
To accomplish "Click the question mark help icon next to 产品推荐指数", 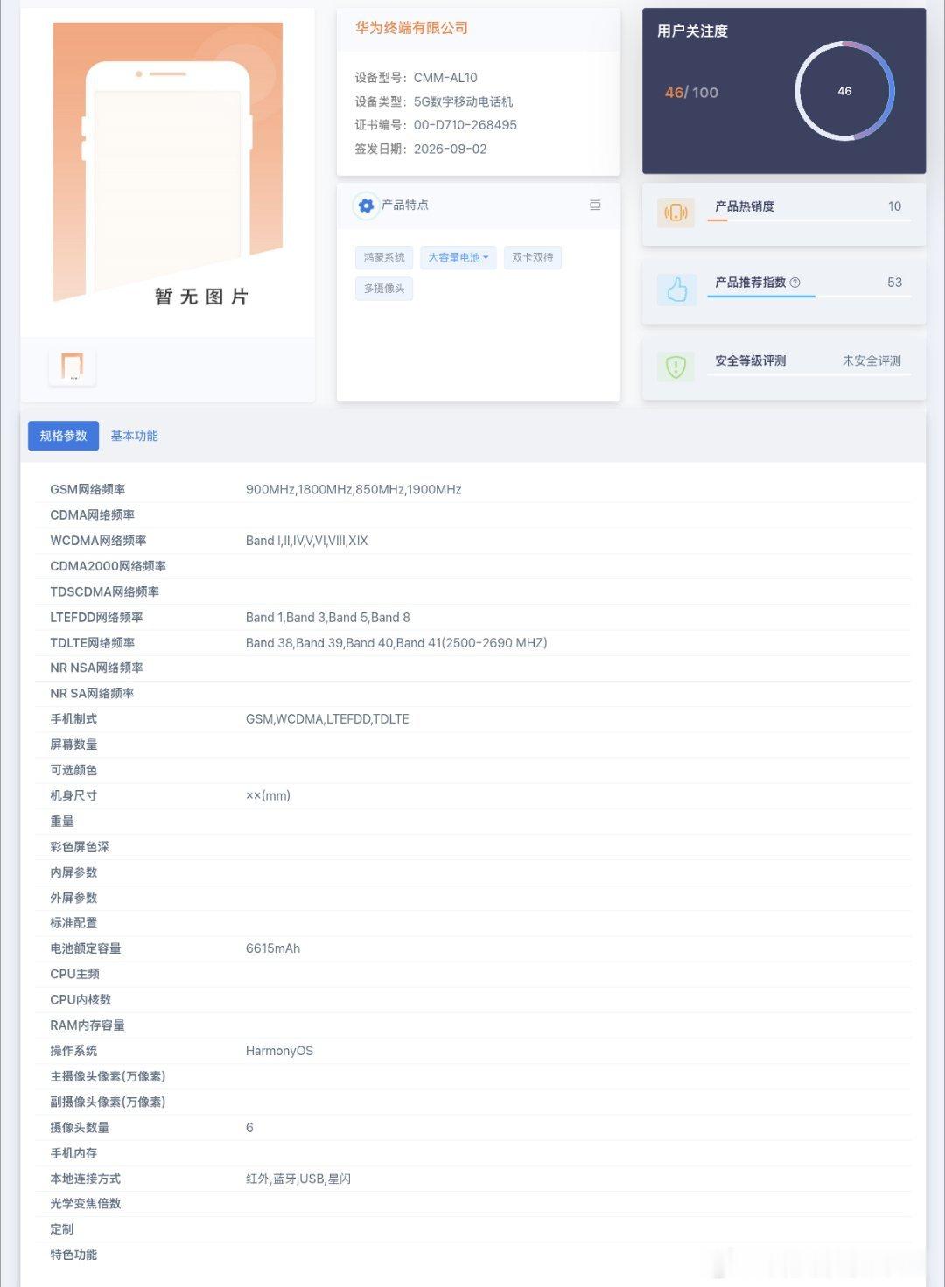I will (794, 283).
